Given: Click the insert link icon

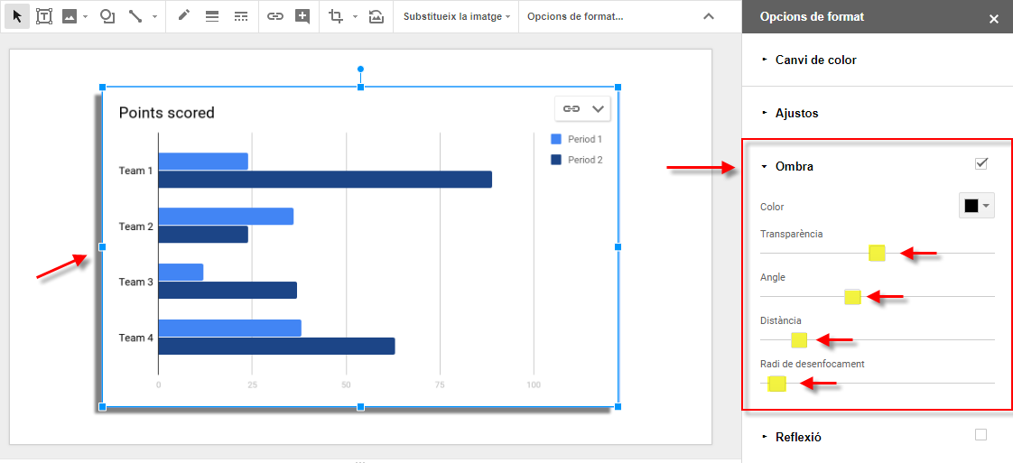Looking at the screenshot, I should pyautogui.click(x=275, y=17).
